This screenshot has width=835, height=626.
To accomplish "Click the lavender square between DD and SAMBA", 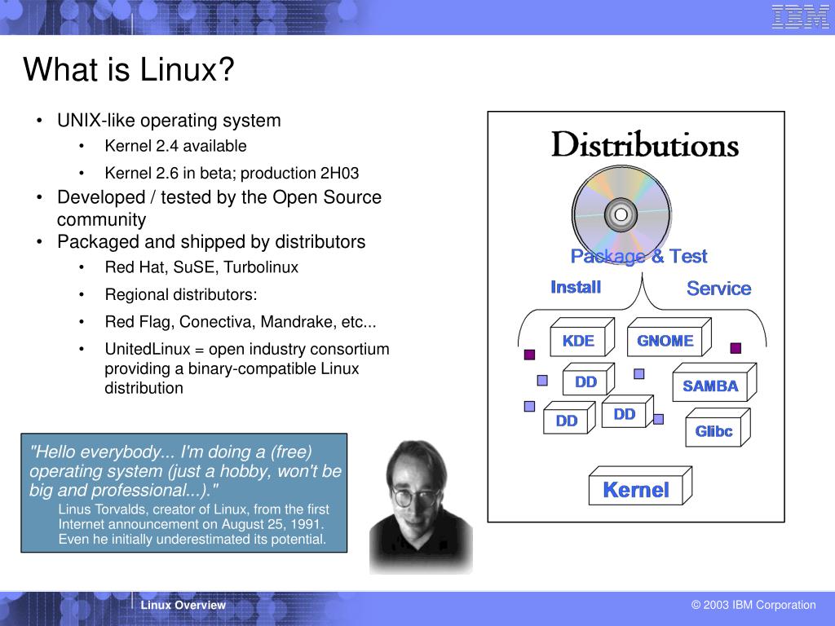I will tap(639, 373).
